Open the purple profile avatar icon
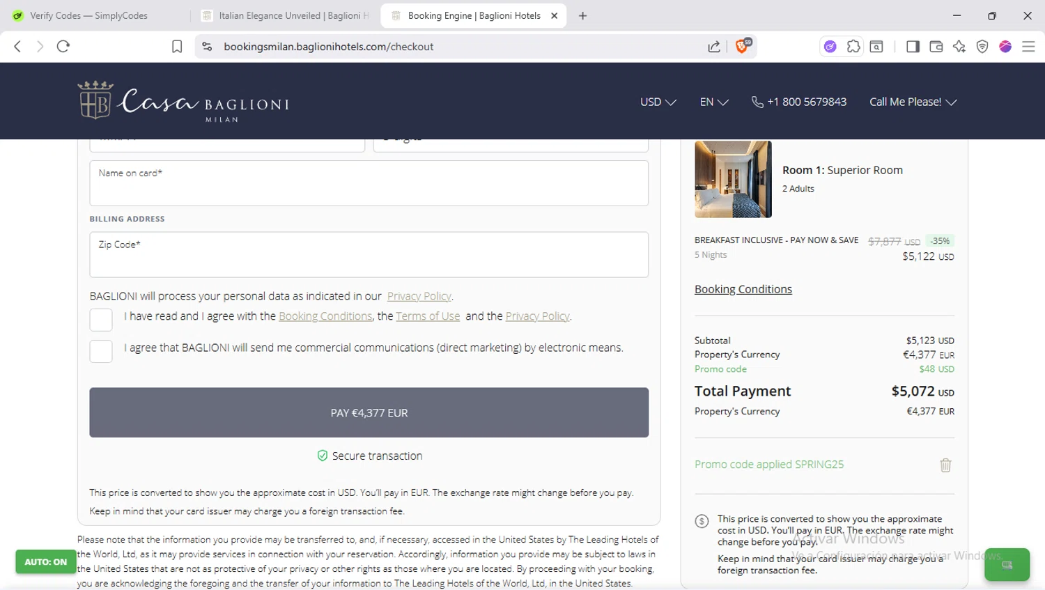 click(x=1005, y=47)
